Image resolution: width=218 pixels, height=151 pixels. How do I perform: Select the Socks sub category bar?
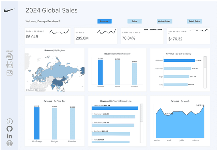point(176,85)
